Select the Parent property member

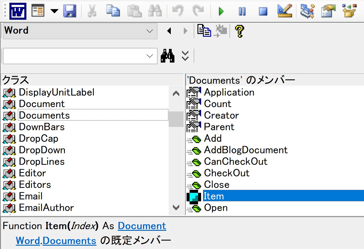219,127
